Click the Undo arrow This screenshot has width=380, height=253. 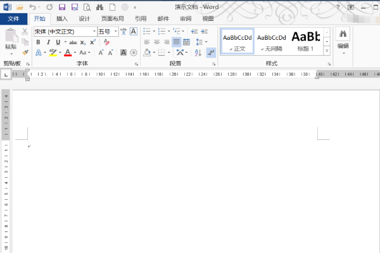[x=32, y=7]
